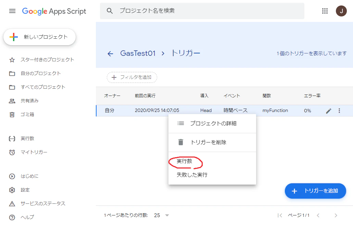Click the settings gear icon
353x225 pixels.
point(12,190)
